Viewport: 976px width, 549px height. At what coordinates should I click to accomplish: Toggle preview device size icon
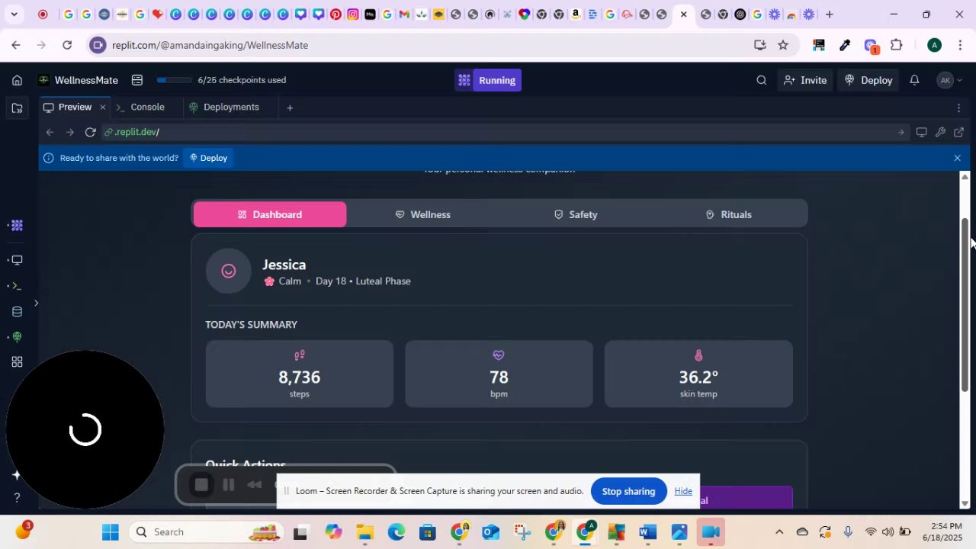[x=921, y=132]
